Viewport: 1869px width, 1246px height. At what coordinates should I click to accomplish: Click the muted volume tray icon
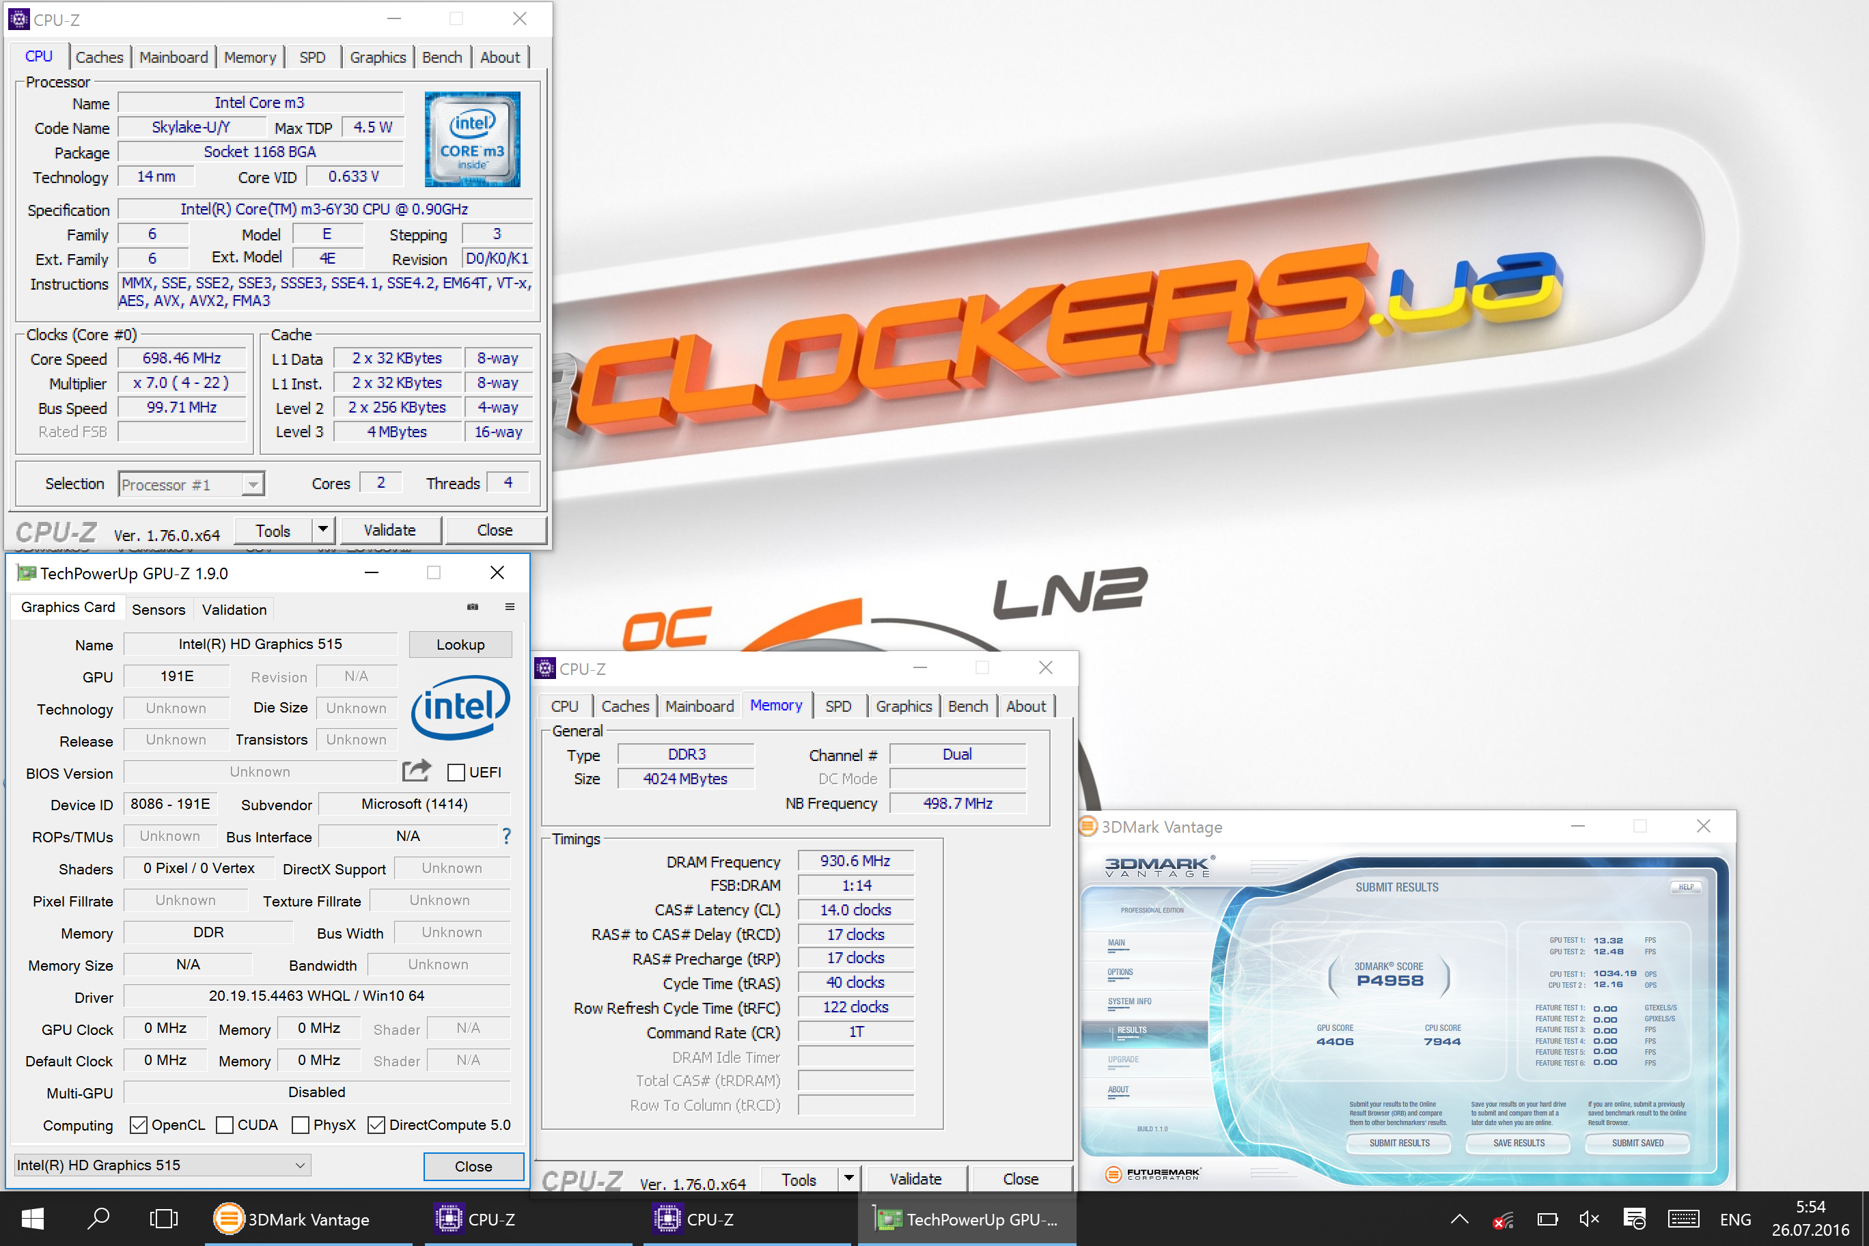pyautogui.click(x=1590, y=1219)
